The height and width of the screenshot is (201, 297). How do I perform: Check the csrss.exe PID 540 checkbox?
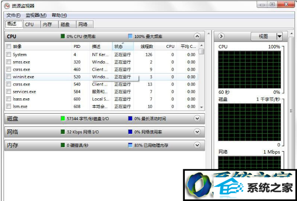click(x=8, y=84)
